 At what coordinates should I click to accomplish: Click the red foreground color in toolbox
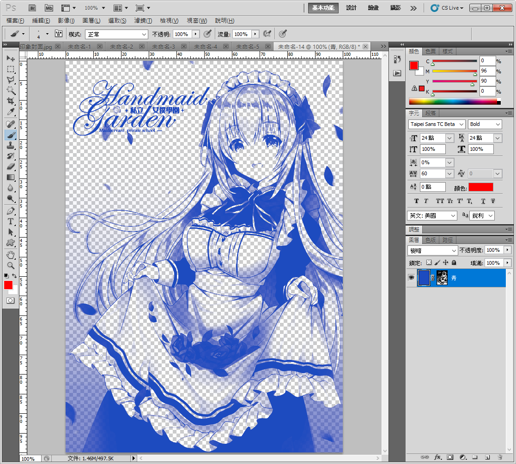8,285
